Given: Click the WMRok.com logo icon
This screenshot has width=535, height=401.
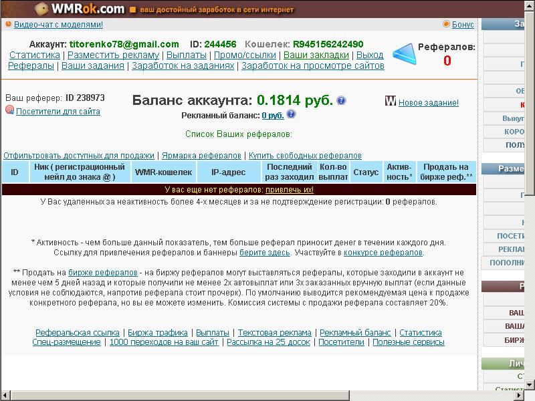Looking at the screenshot, I should [x=41, y=8].
